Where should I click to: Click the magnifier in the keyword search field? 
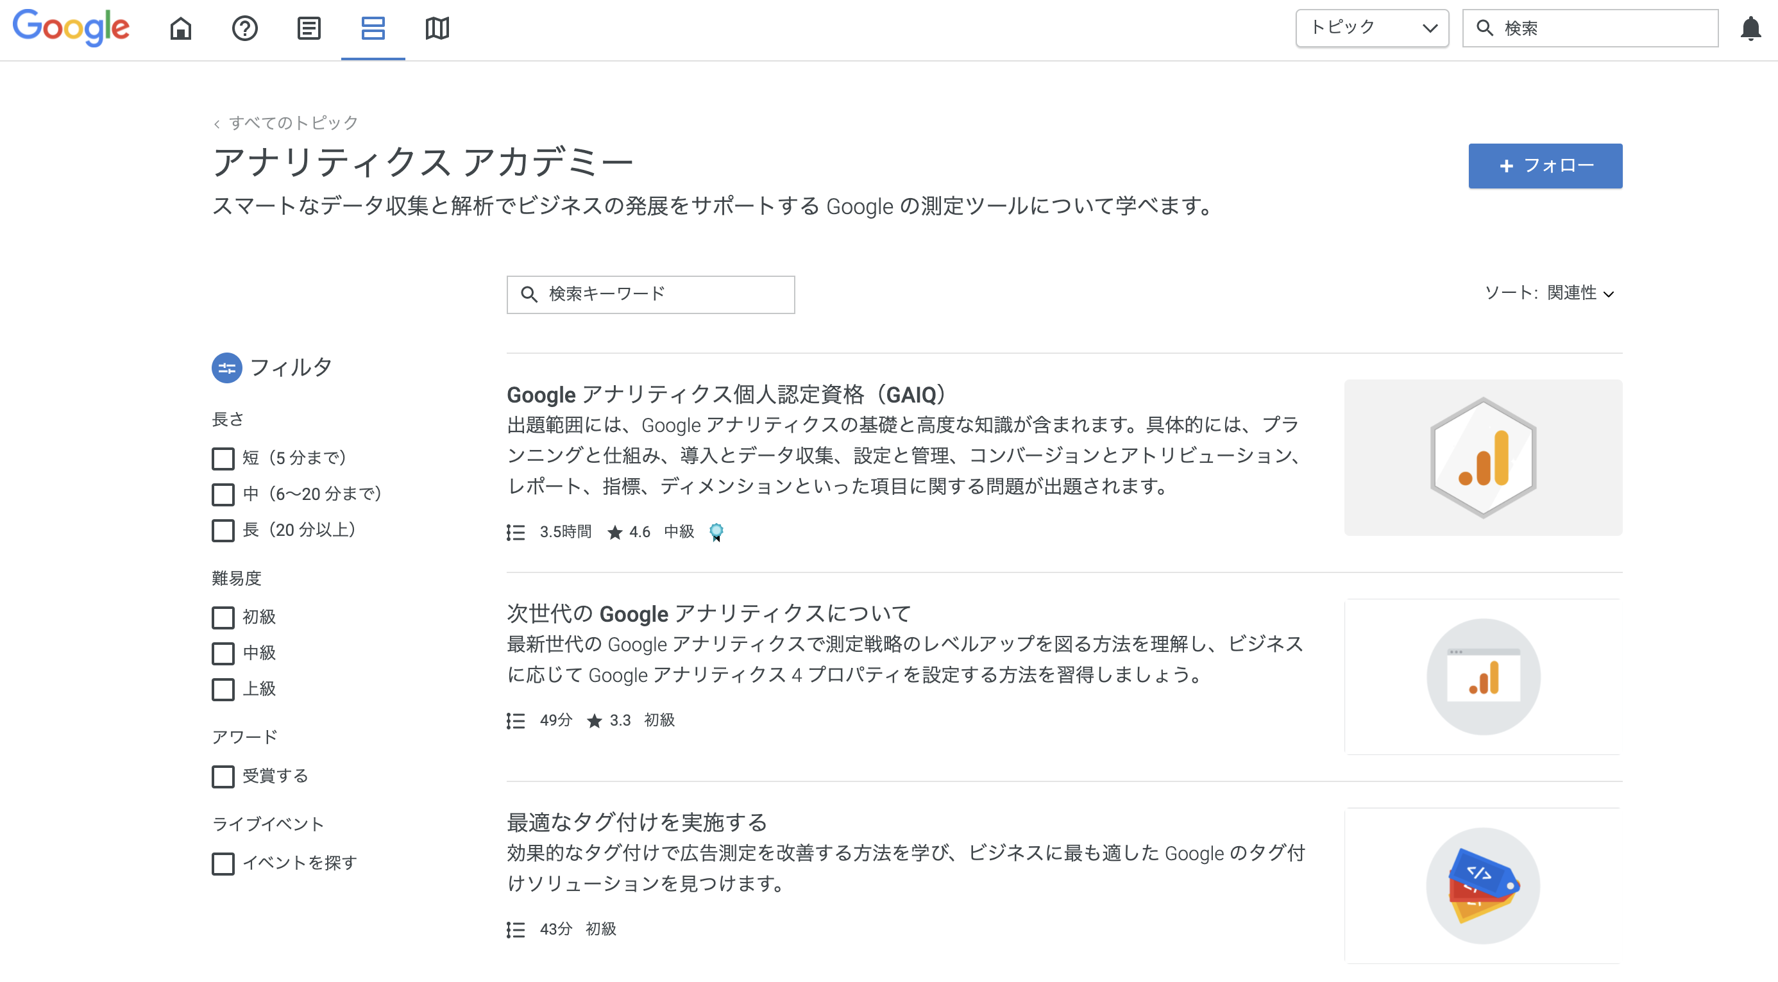point(529,294)
